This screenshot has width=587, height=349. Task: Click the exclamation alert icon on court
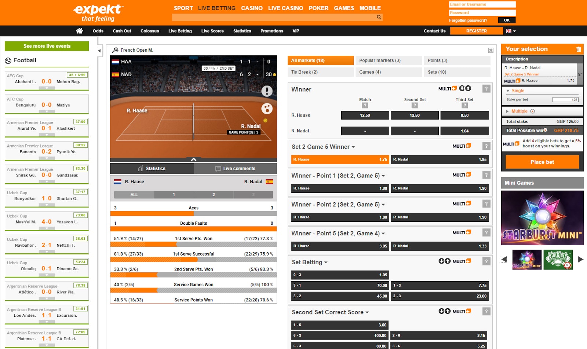point(267,91)
